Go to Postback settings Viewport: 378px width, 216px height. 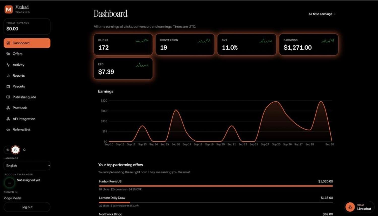27,108
